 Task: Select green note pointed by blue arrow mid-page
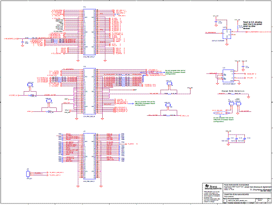tap(145, 103)
